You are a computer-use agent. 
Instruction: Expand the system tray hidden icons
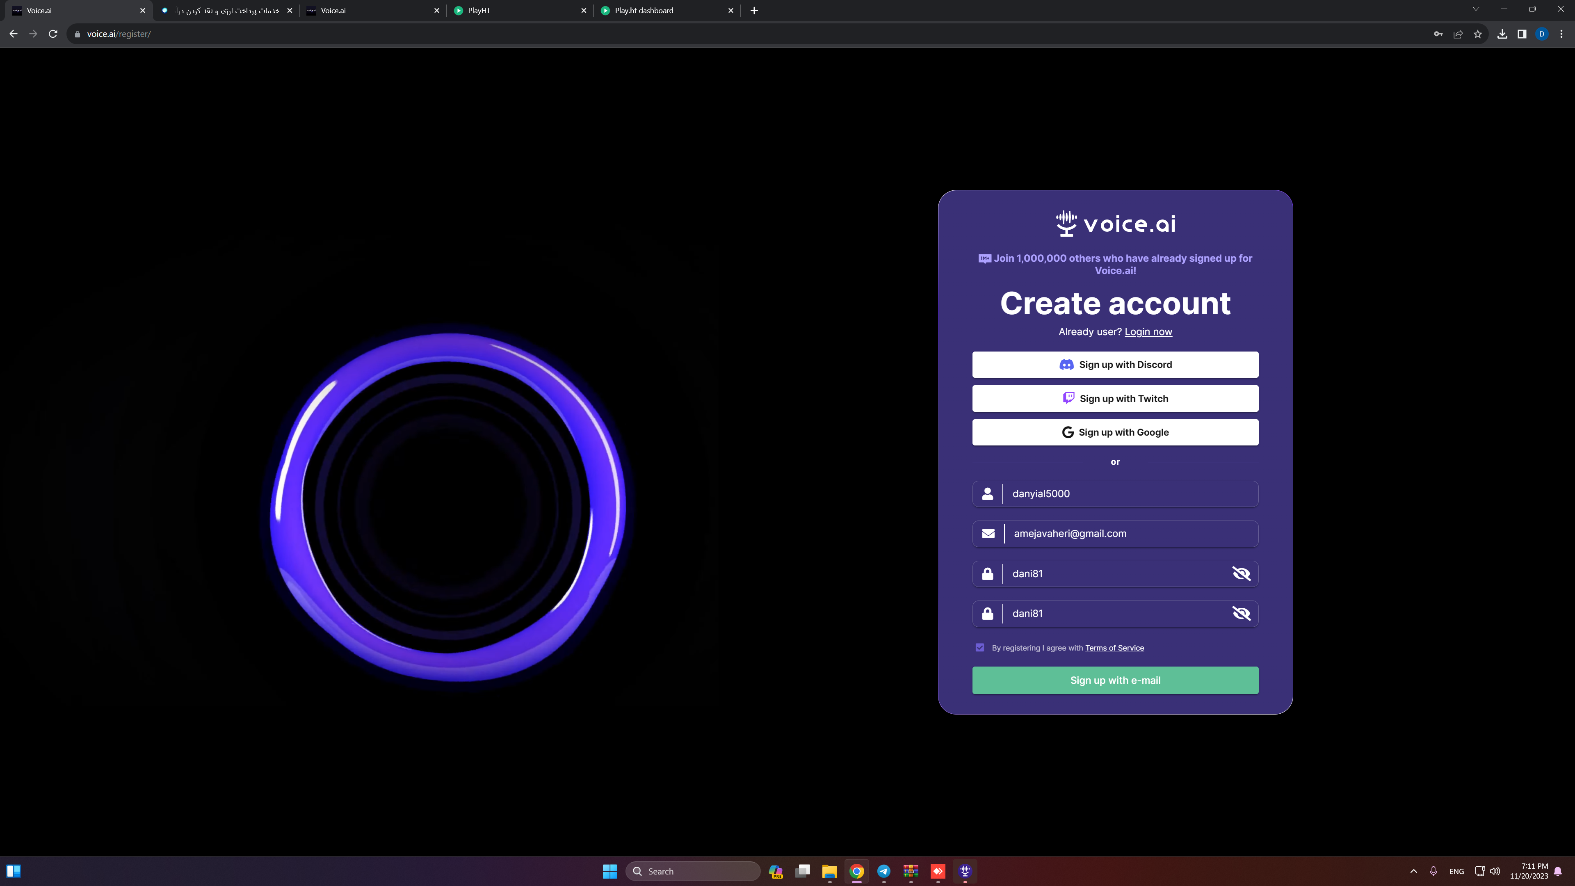click(x=1413, y=871)
